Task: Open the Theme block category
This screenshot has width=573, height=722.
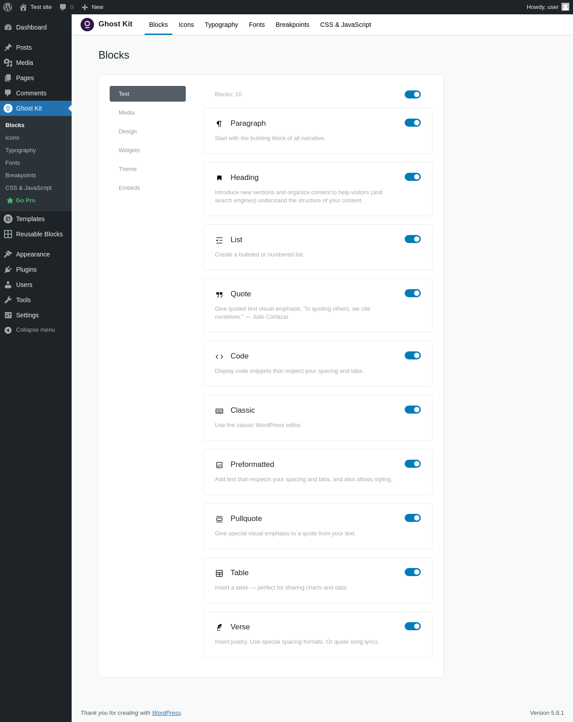Action: (x=148, y=169)
